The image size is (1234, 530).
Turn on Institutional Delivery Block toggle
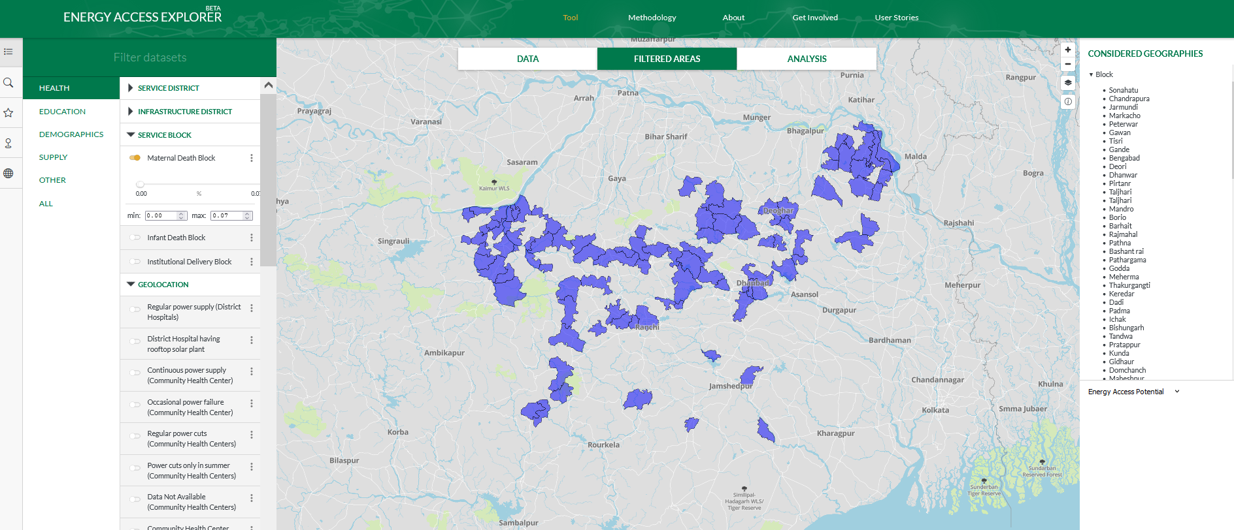pyautogui.click(x=135, y=262)
